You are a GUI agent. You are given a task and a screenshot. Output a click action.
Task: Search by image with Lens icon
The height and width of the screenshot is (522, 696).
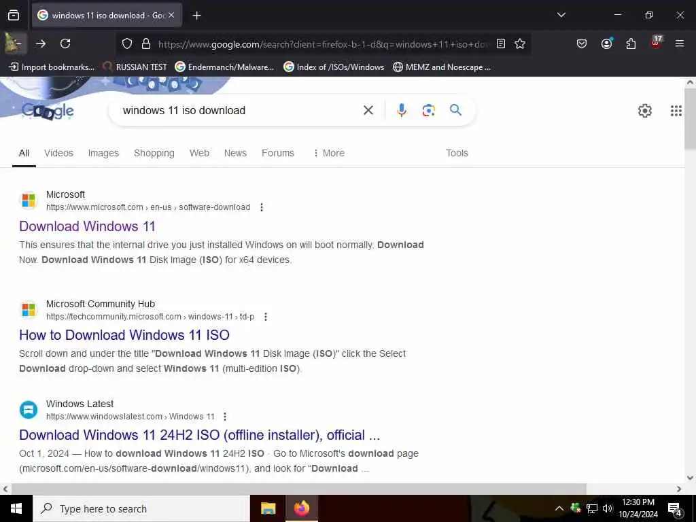[428, 110]
